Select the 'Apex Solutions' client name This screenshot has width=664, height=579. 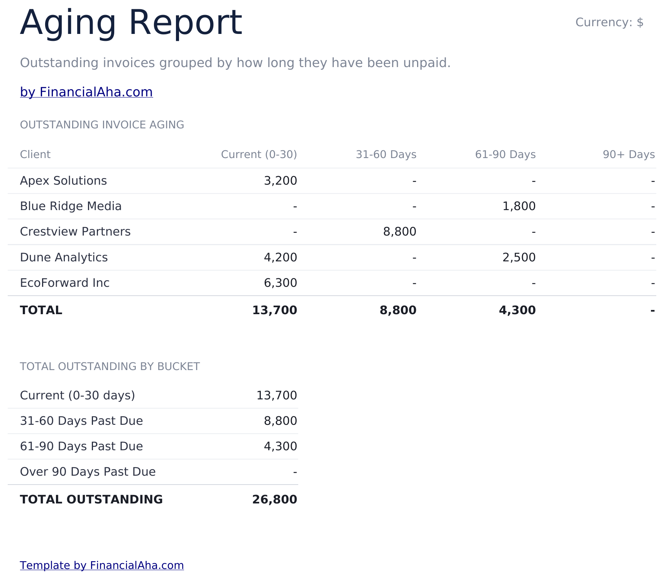[64, 181]
